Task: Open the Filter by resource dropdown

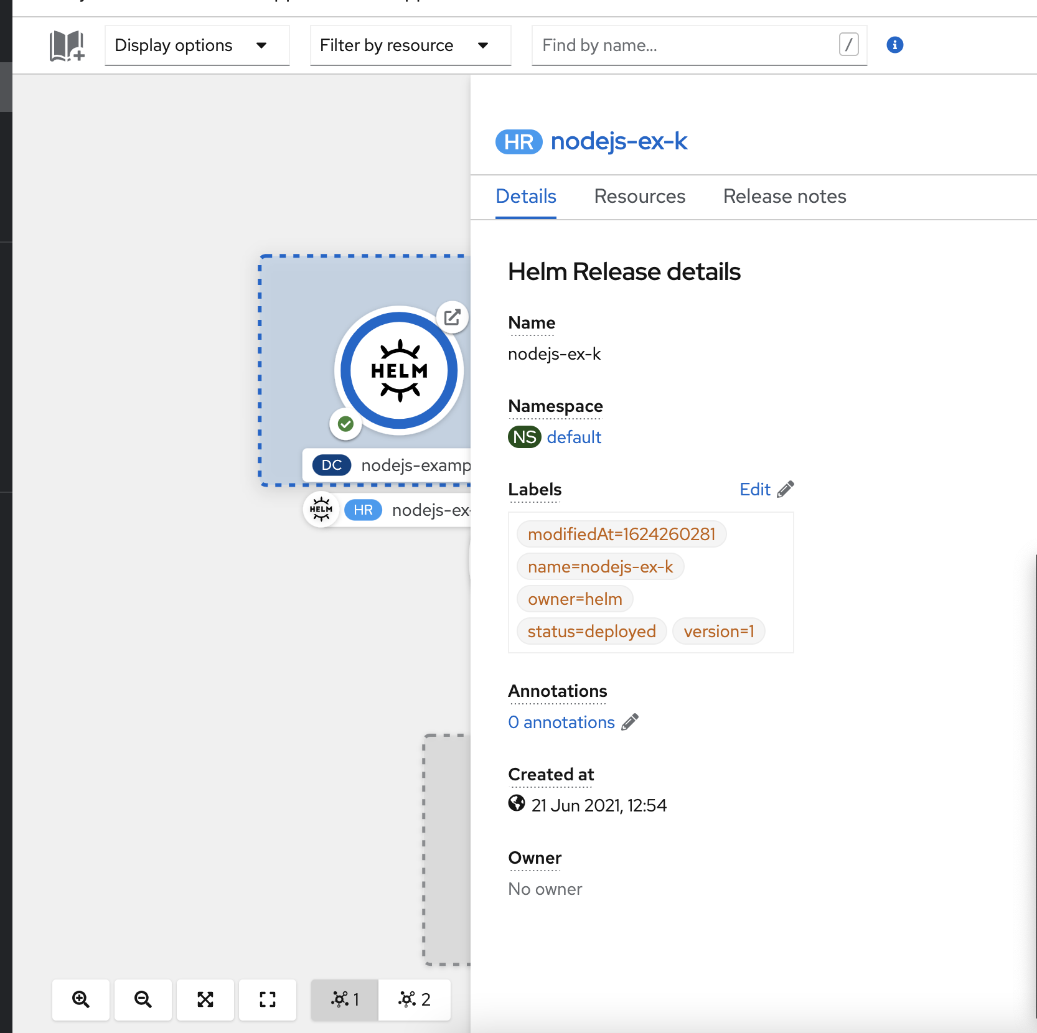Action: (x=410, y=45)
